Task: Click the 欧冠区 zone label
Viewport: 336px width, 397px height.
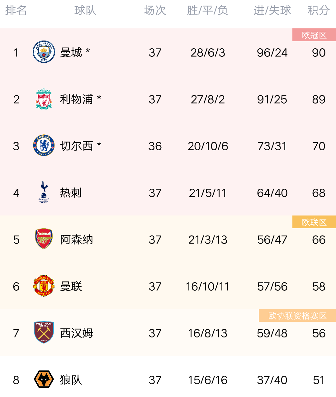Action: click(314, 35)
